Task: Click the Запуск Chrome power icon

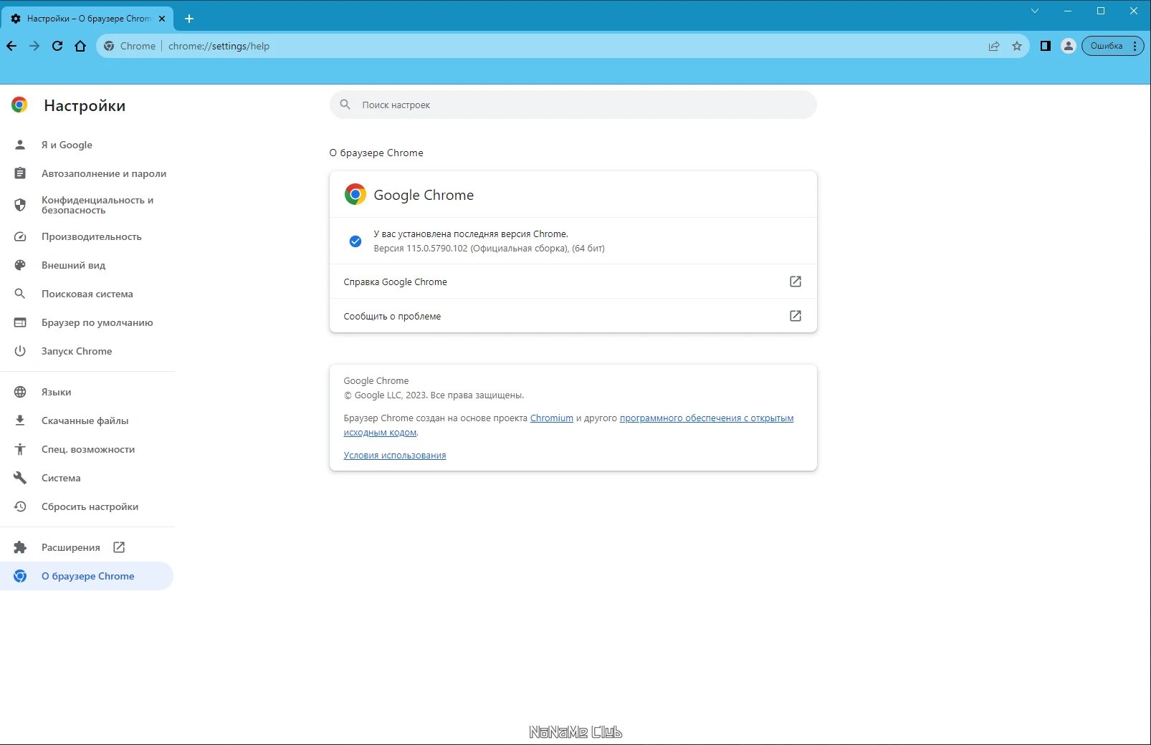Action: (x=20, y=351)
